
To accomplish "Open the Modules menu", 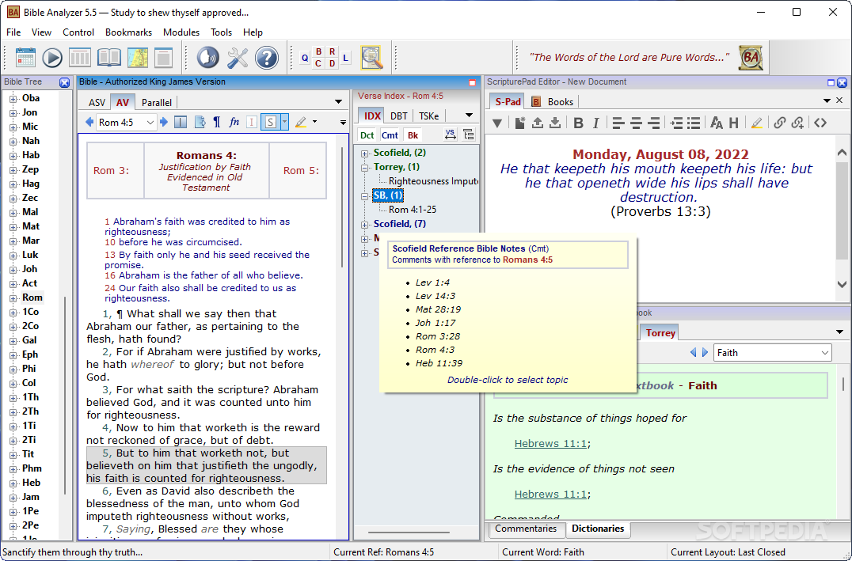I will pos(181,32).
